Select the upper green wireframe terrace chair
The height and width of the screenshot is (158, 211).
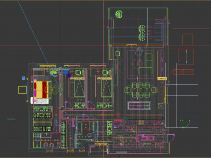tap(142, 29)
